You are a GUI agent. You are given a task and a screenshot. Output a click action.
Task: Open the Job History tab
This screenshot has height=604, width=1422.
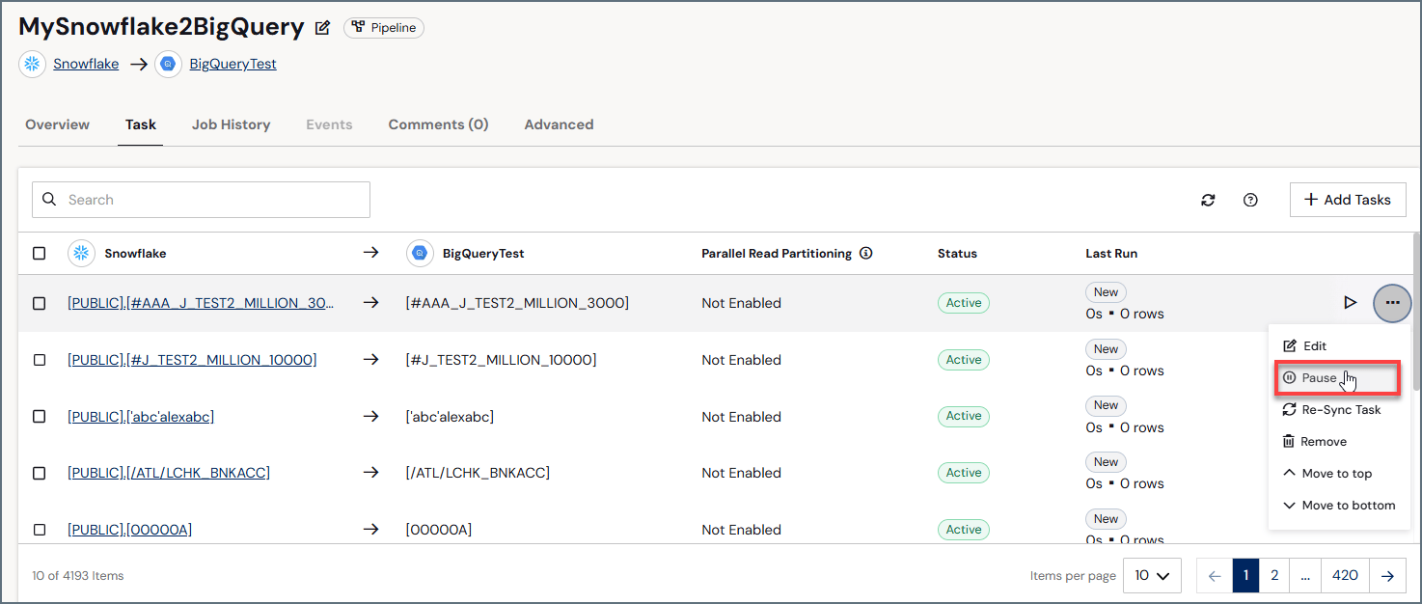pyautogui.click(x=231, y=124)
